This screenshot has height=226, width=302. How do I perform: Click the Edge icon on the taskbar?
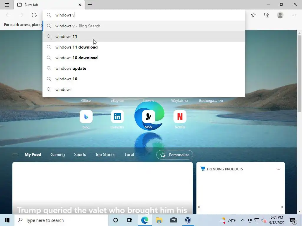point(145,220)
